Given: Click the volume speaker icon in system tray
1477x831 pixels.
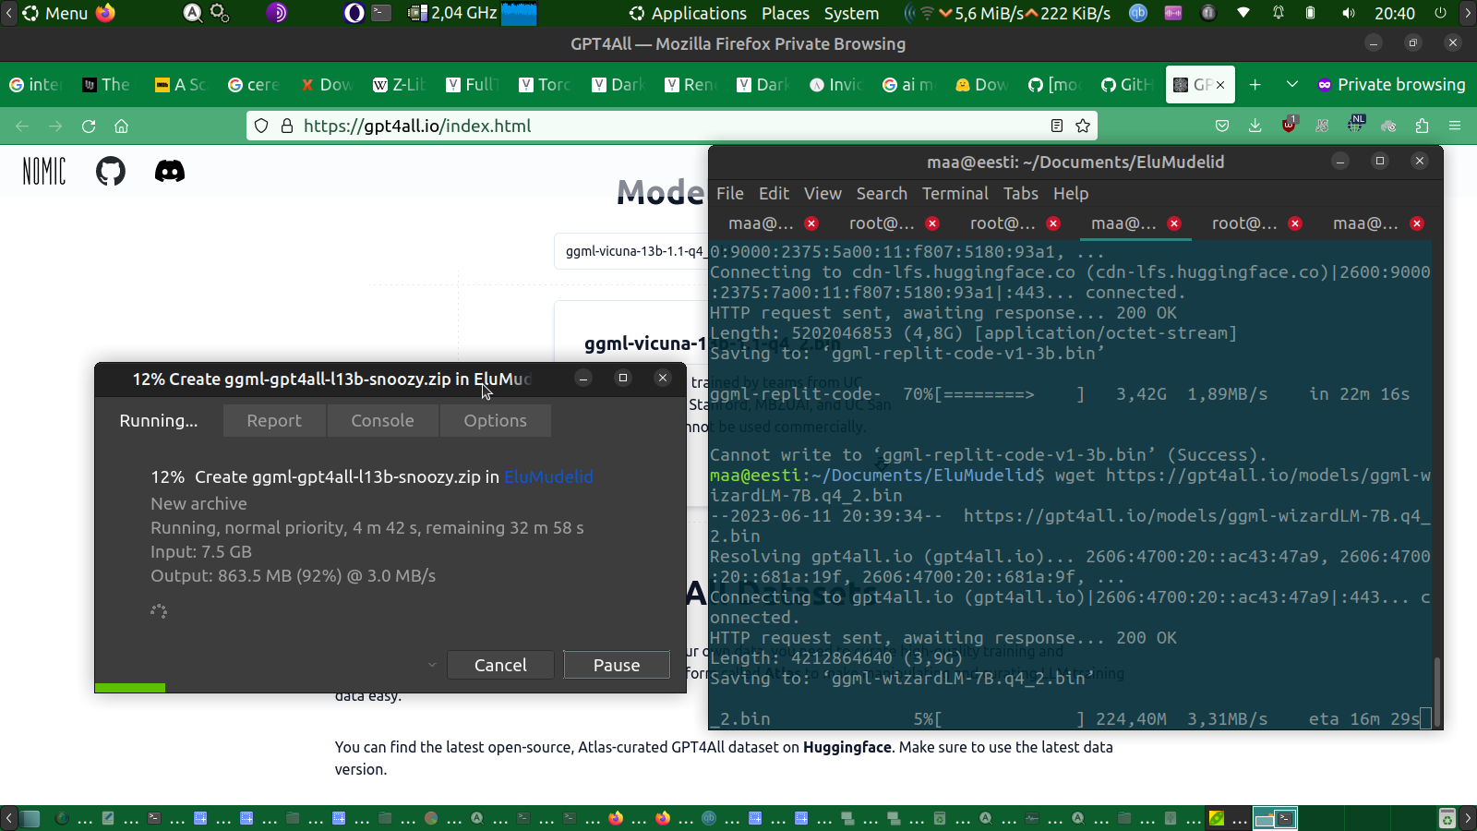Looking at the screenshot, I should coord(1349,13).
